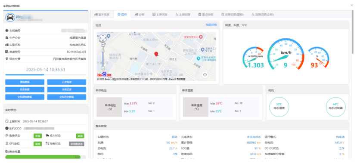Click the map pan direction control

[x=102, y=38]
